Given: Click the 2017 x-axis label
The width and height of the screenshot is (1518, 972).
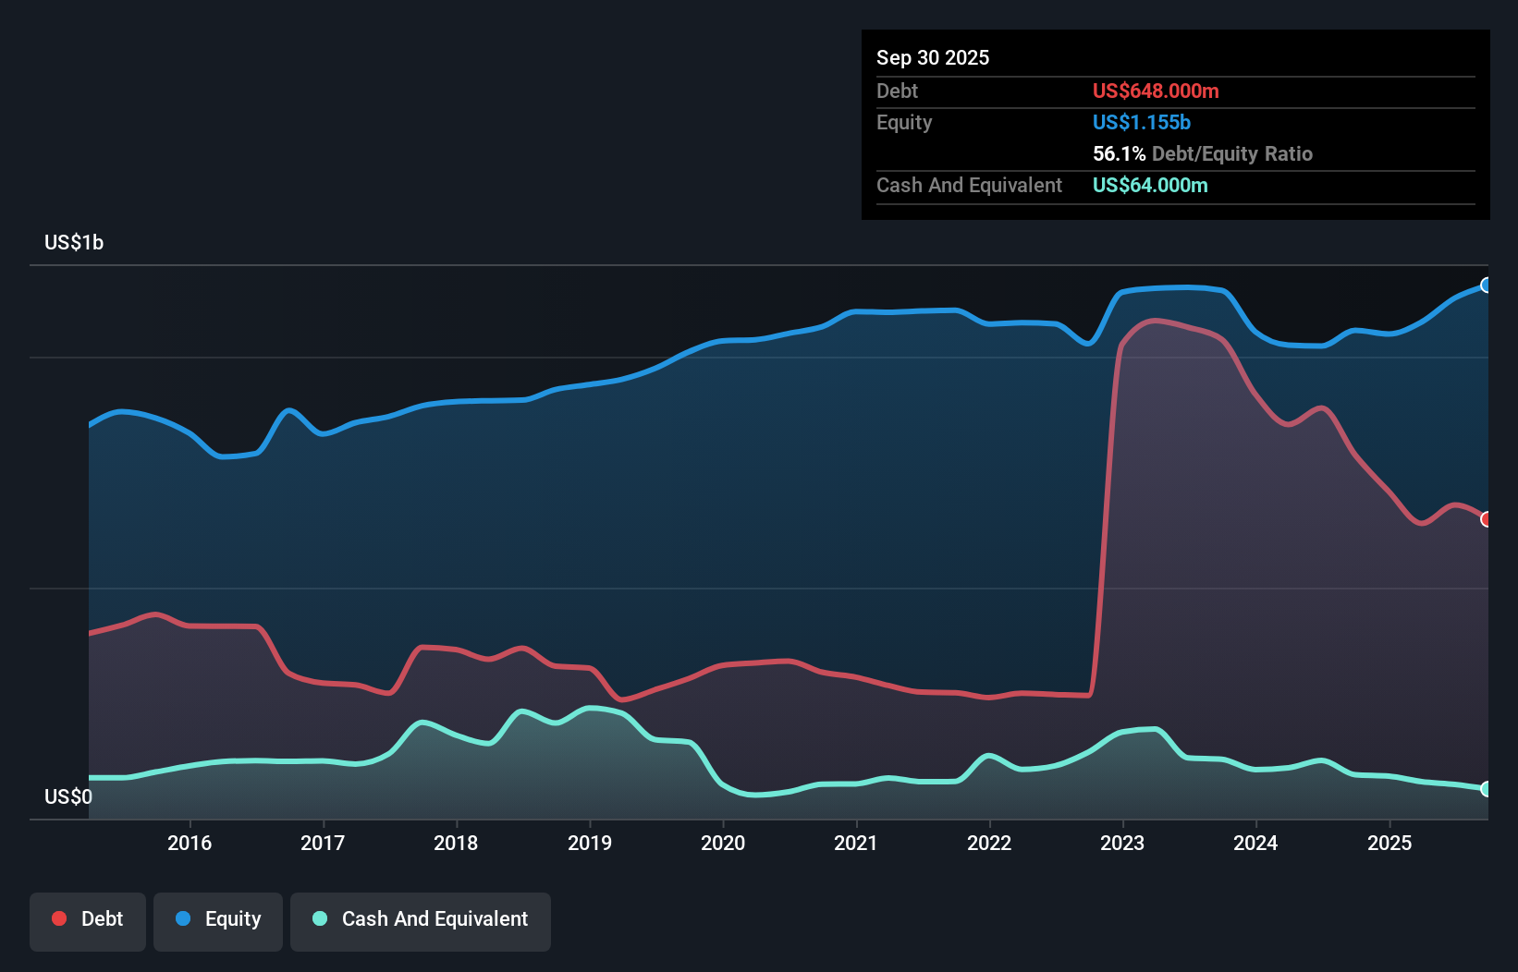Looking at the screenshot, I should coord(323,843).
